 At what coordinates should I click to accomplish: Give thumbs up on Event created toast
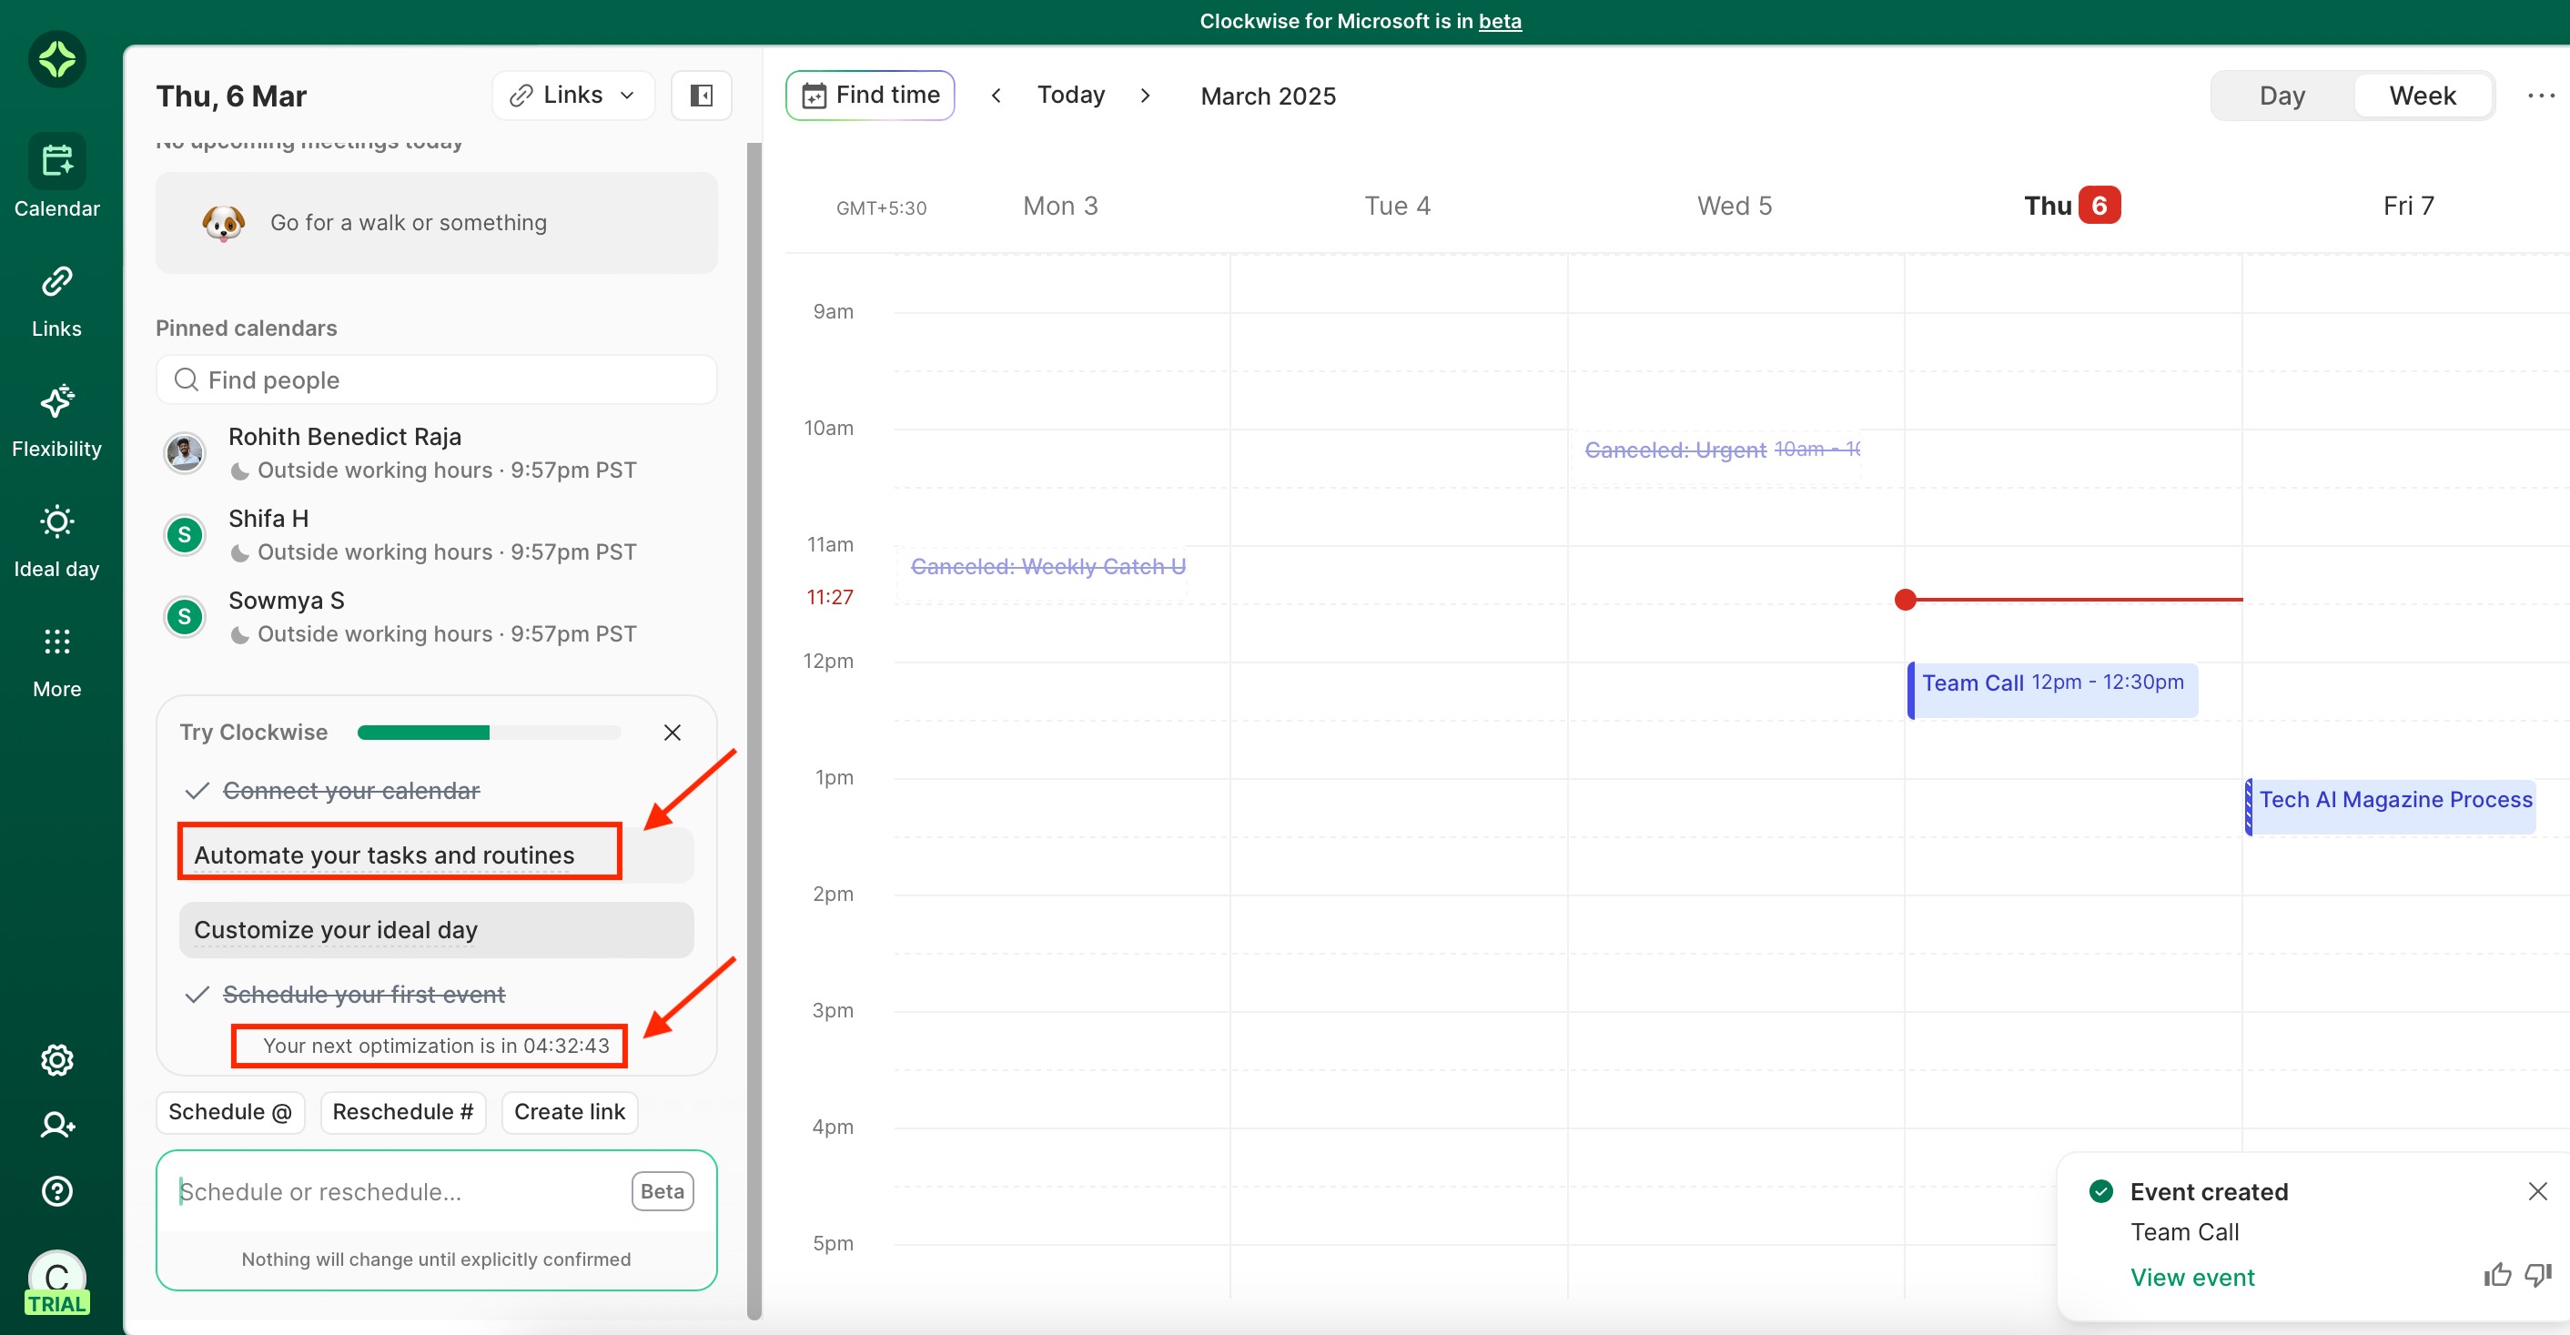click(x=2497, y=1275)
